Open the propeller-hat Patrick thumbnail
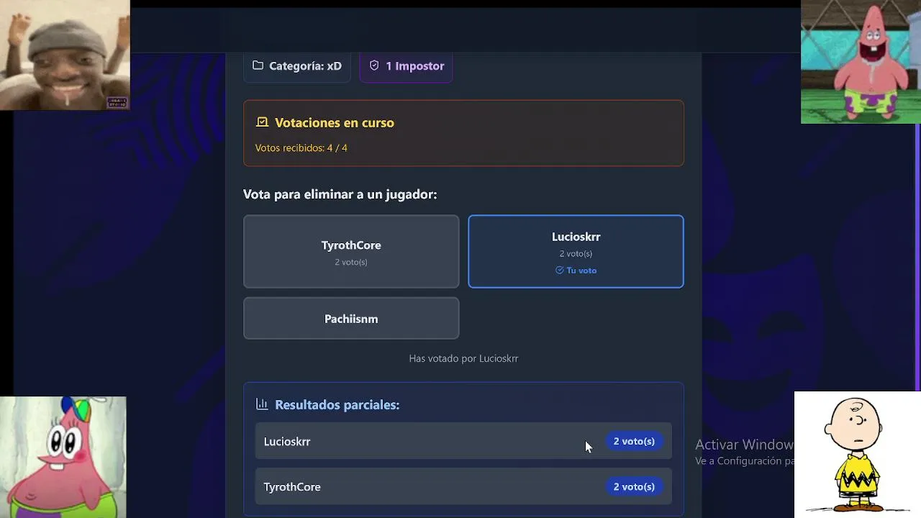 (x=63, y=458)
